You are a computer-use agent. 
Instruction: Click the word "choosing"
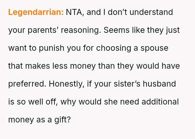click(x=113, y=48)
